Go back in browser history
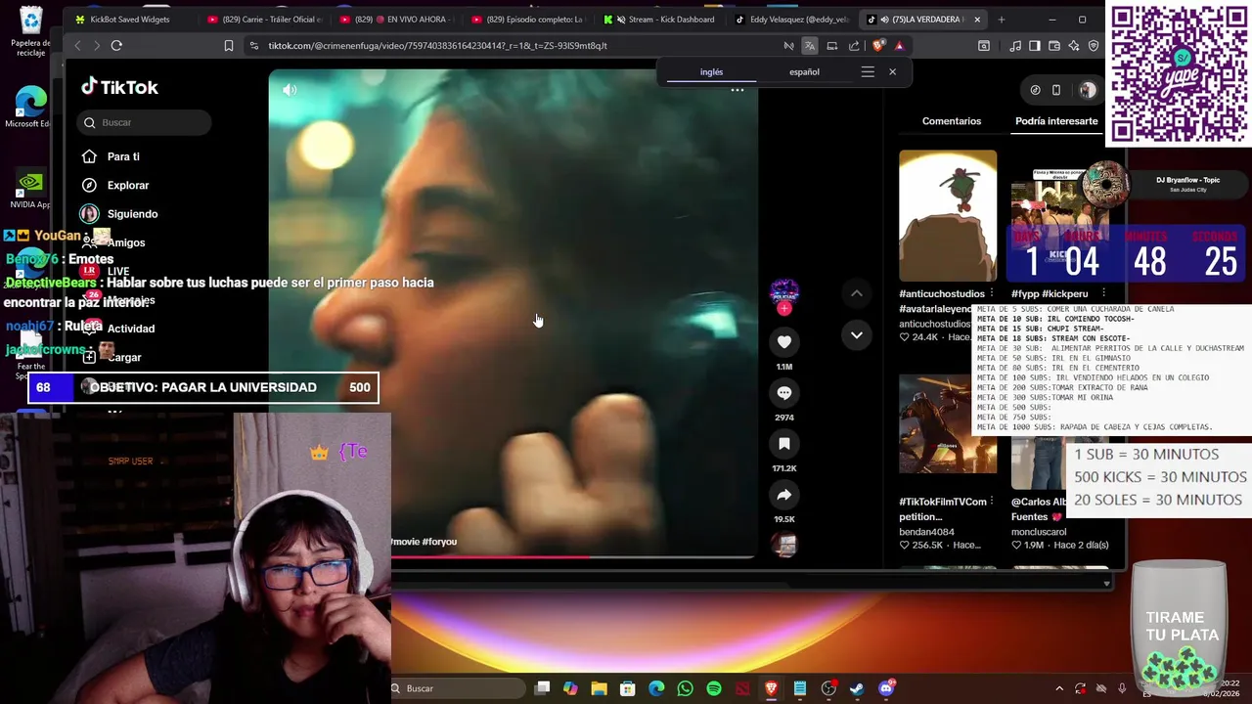1252x704 pixels. [x=77, y=46]
